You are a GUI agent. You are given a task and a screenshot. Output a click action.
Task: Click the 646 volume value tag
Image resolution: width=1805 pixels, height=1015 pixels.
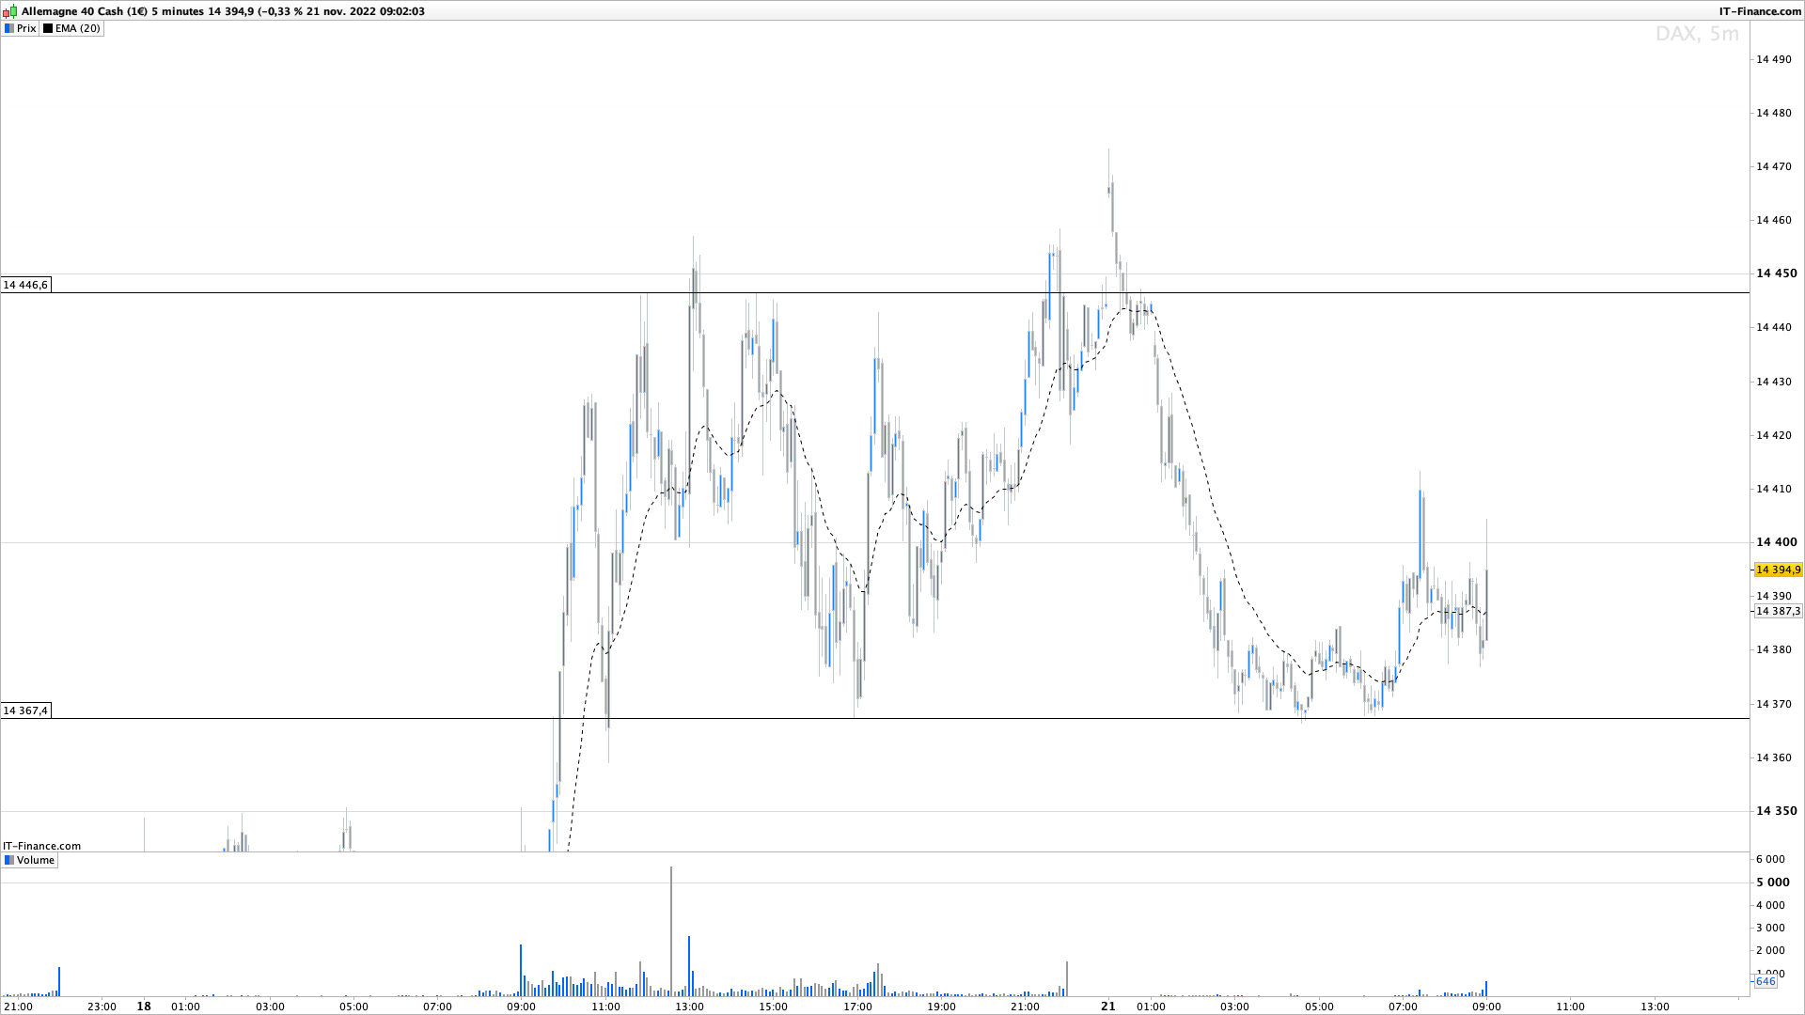click(1765, 981)
